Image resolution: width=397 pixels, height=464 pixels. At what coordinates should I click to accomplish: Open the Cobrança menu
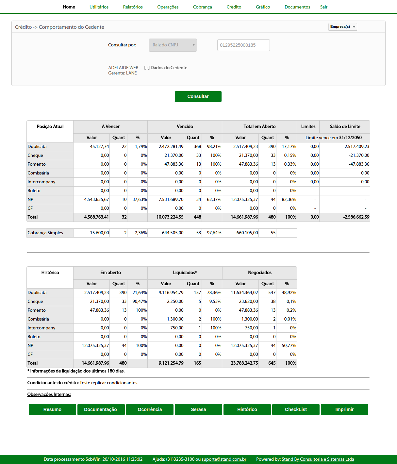pos(202,7)
